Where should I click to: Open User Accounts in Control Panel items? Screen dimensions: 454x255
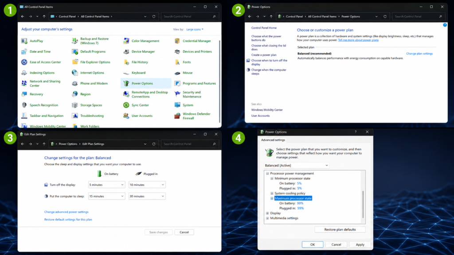pyautogui.click(x=138, y=116)
